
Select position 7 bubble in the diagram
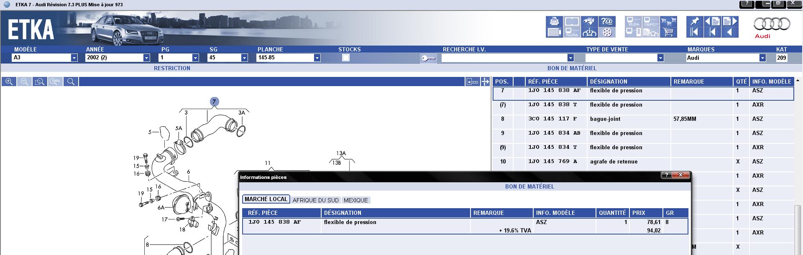[x=214, y=102]
